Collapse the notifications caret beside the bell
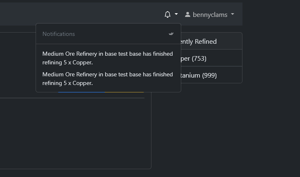The width and height of the screenshot is (300, 177). click(x=176, y=14)
